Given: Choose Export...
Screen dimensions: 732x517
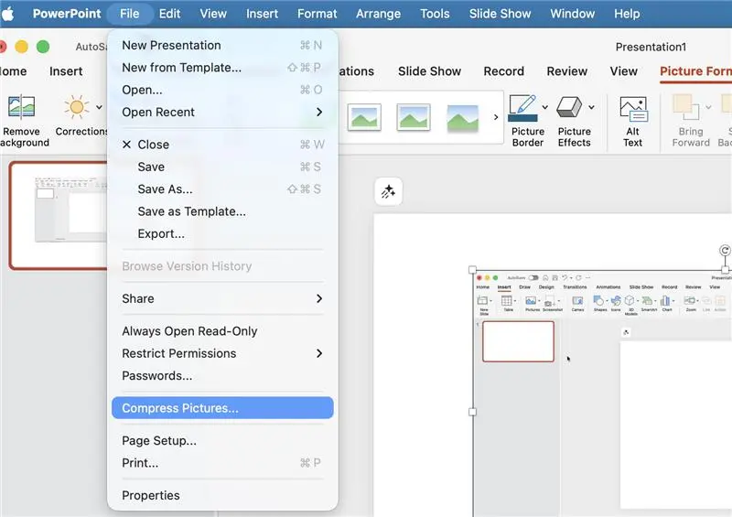Looking at the screenshot, I should [x=222, y=233].
